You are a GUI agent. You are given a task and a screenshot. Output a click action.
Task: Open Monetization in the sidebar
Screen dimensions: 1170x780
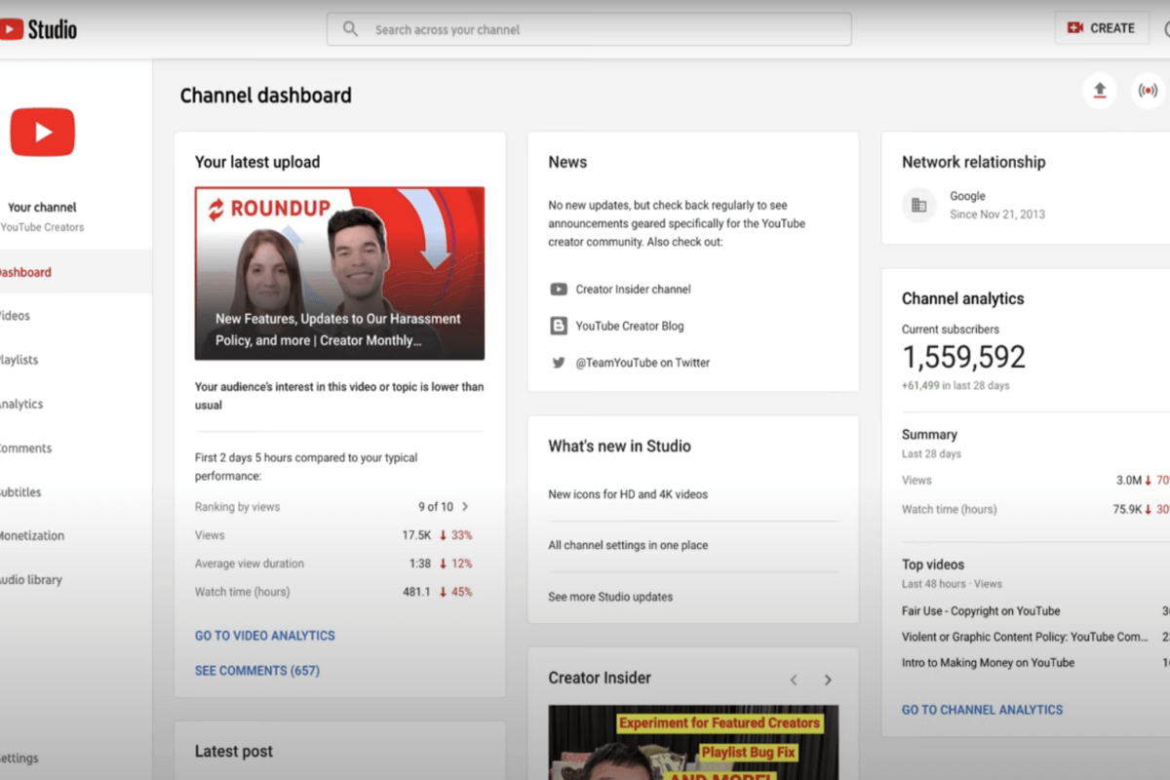point(31,535)
